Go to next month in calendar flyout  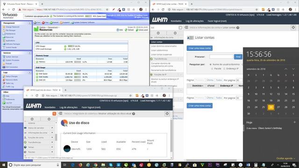click(293, 69)
